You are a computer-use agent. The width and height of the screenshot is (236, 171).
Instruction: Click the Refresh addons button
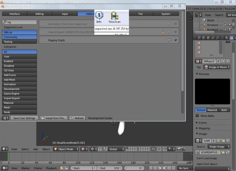(x=77, y=118)
